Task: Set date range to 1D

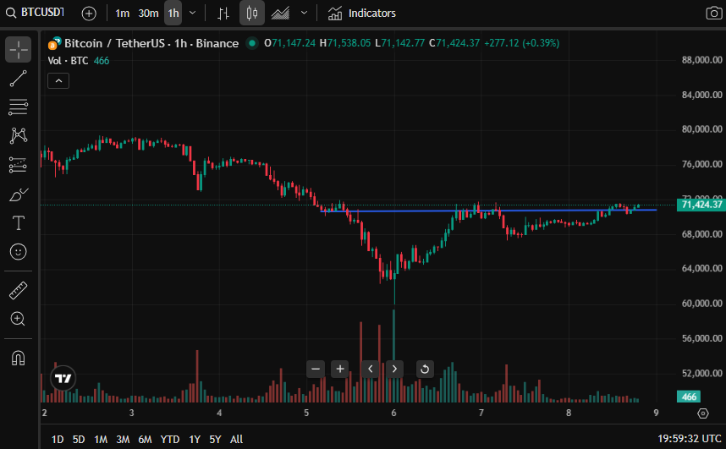Action: pos(58,439)
